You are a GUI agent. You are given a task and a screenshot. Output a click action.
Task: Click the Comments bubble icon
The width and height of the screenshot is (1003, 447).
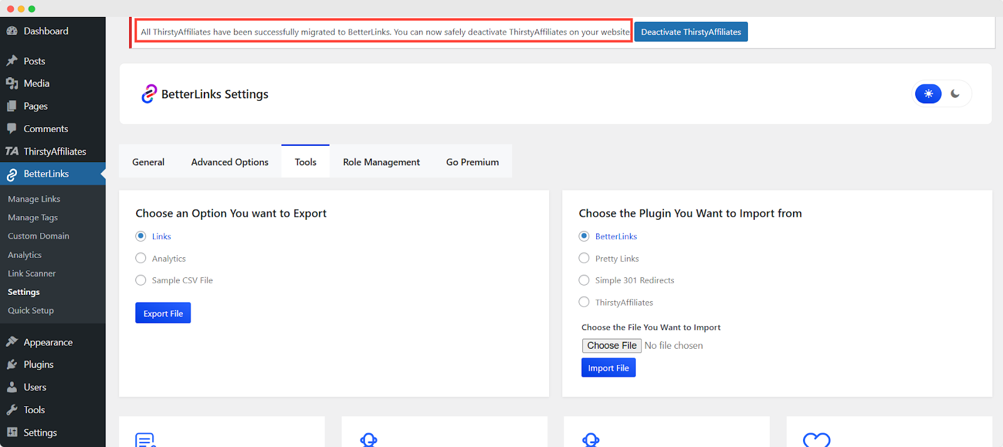pos(12,128)
